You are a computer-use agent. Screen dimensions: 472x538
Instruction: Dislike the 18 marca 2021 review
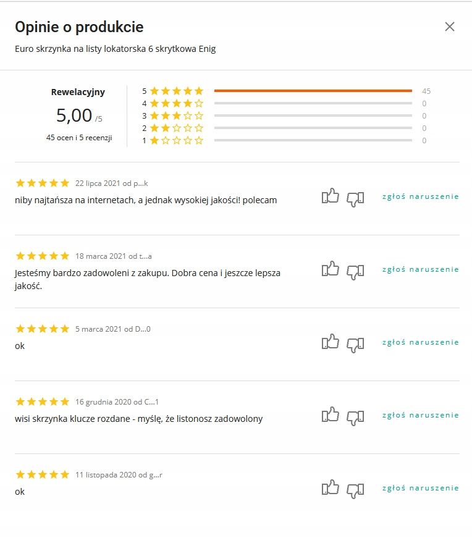coord(355,271)
